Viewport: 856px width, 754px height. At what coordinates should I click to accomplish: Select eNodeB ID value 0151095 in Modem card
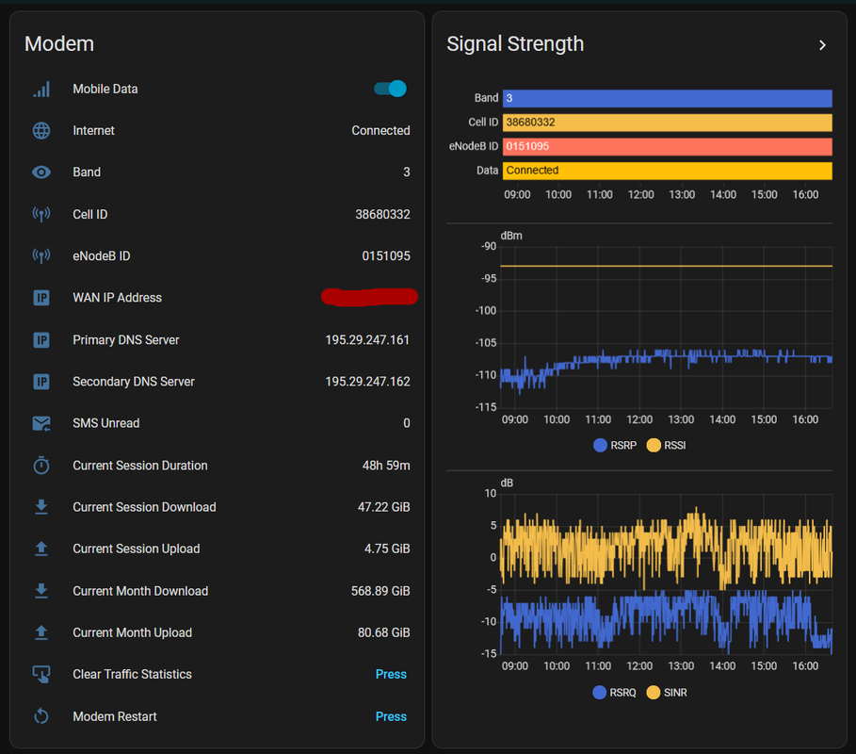pos(386,255)
